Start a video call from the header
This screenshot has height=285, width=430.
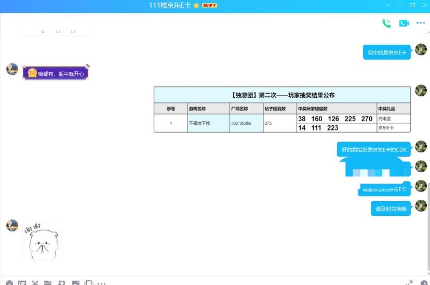[404, 23]
